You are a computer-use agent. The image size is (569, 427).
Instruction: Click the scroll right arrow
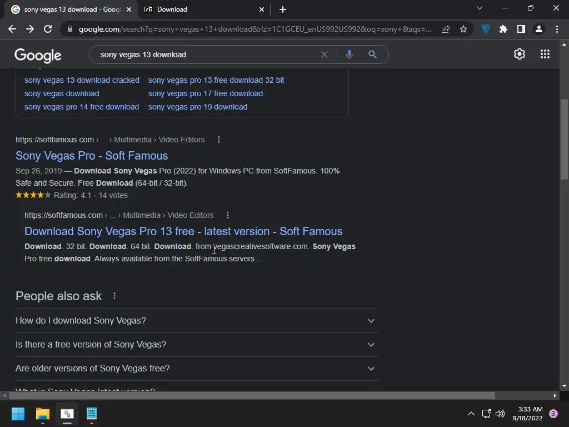(555, 395)
